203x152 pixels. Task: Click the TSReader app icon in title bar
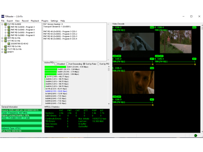pos(3,17)
